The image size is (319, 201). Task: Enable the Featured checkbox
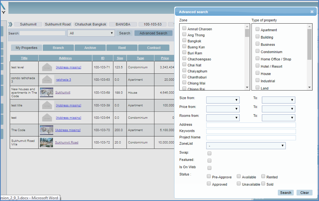pos(209,160)
